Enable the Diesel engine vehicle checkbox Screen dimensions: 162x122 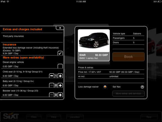60,66
